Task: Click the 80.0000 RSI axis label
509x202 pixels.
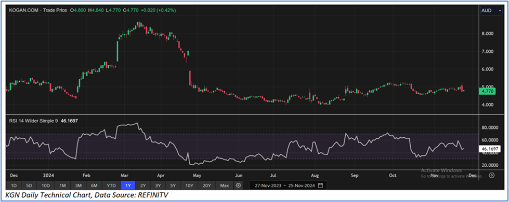Action: point(489,127)
